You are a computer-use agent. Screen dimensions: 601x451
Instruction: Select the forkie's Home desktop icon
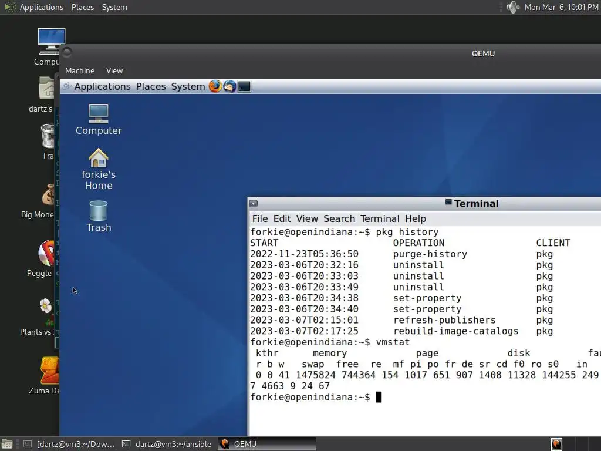[x=99, y=169]
